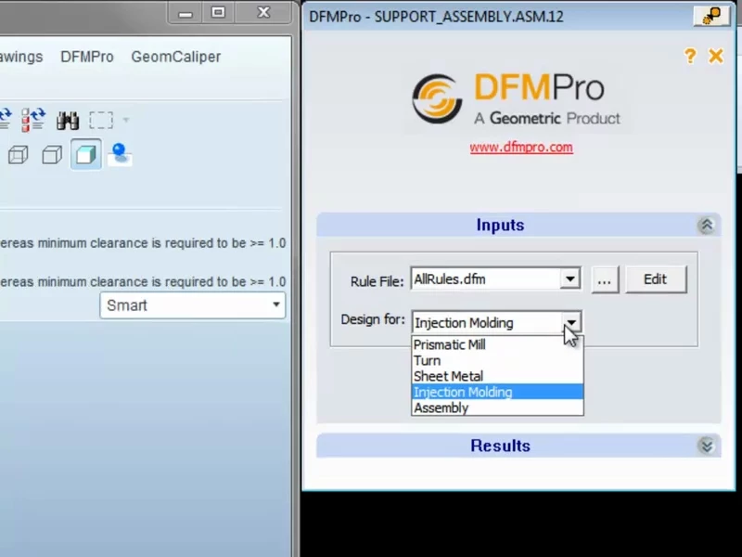The image size is (742, 557).
Task: Click the blue sphere appearance icon
Action: click(120, 154)
